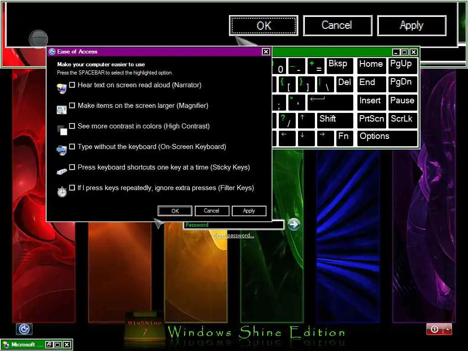Close the Microsoft taskbar window

click(67, 345)
